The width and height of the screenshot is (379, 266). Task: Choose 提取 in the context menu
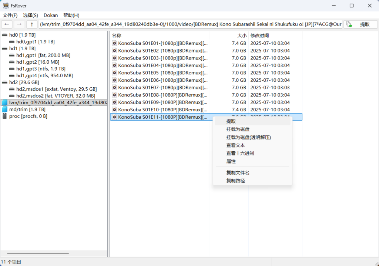(252, 121)
